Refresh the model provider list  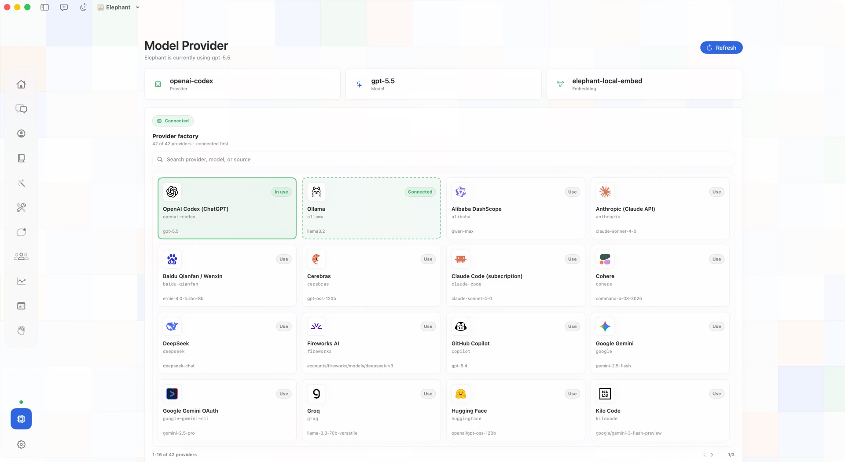[721, 48]
